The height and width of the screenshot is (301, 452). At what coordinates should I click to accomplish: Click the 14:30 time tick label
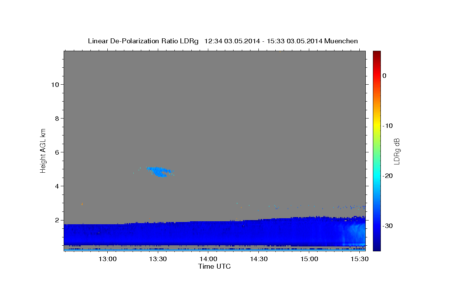259,259
